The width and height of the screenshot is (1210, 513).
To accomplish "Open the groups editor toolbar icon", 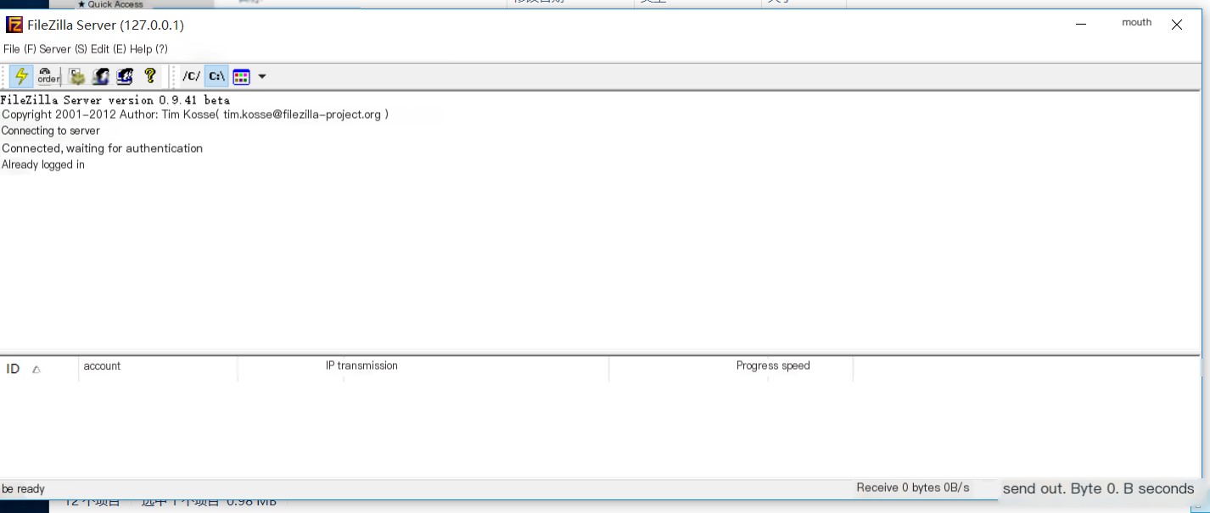I will [x=125, y=76].
